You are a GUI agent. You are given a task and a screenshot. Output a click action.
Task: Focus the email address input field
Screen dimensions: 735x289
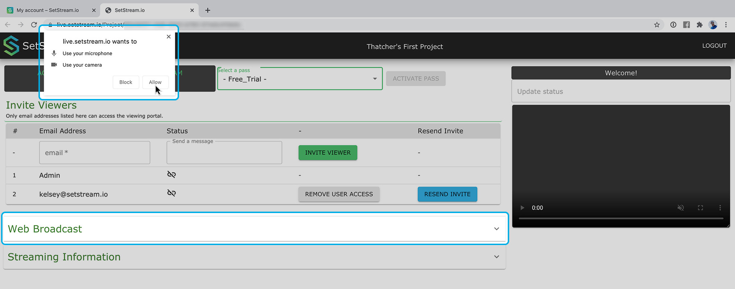pos(95,153)
